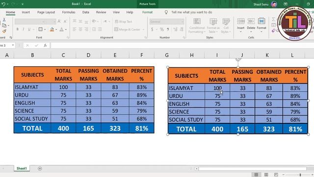Click the Copy icon in Clipboard group
This screenshot has height=177, width=314.
[4, 26]
